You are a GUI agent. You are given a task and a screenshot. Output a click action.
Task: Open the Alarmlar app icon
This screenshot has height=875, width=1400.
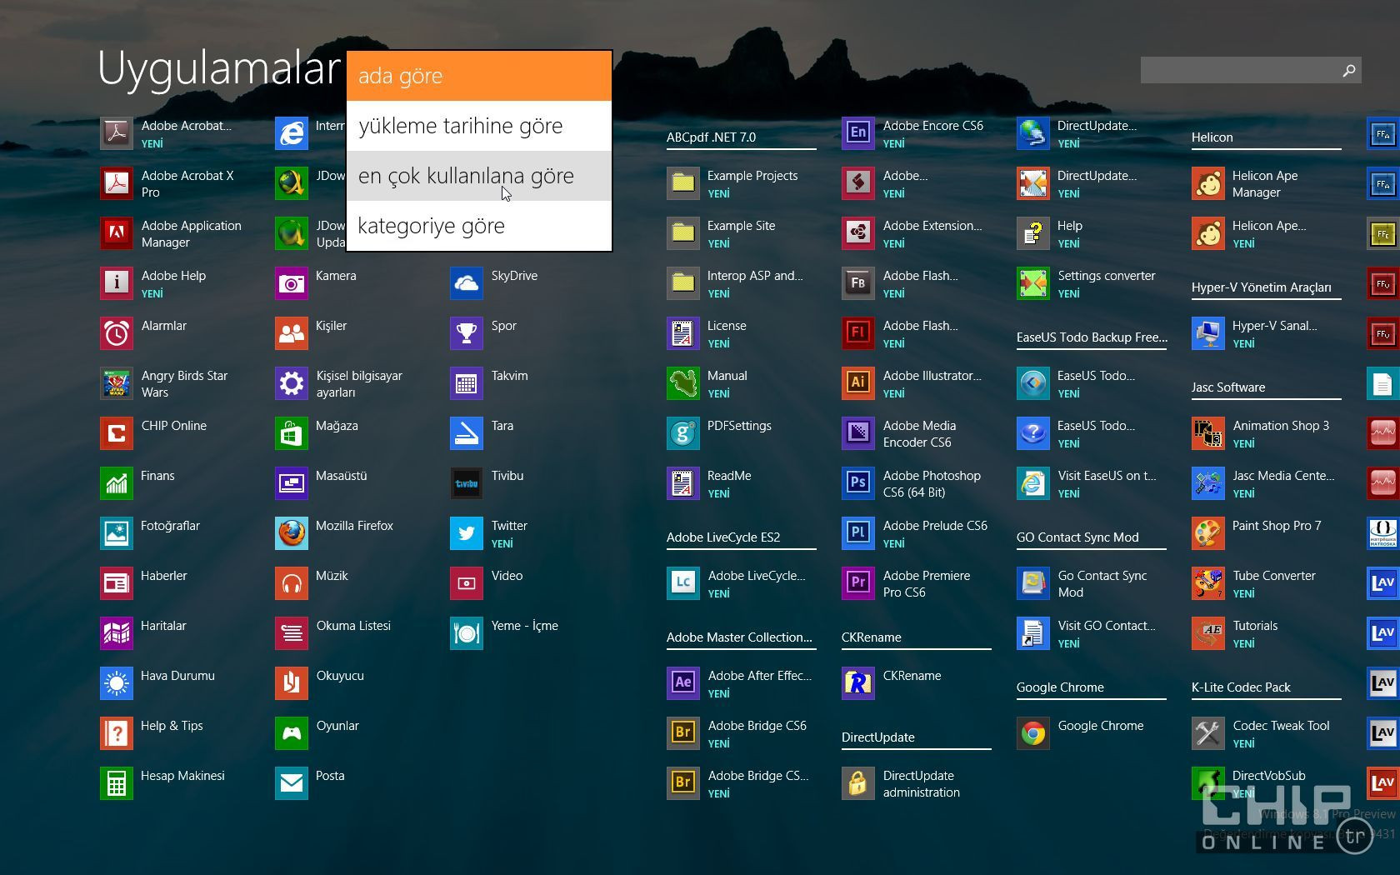(x=117, y=333)
